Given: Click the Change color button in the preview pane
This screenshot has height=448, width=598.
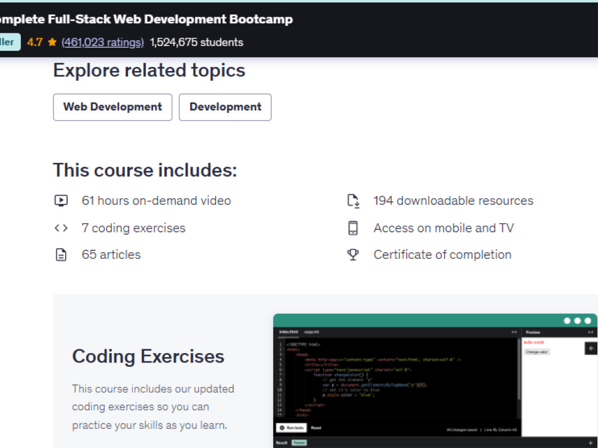Looking at the screenshot, I should click(536, 352).
